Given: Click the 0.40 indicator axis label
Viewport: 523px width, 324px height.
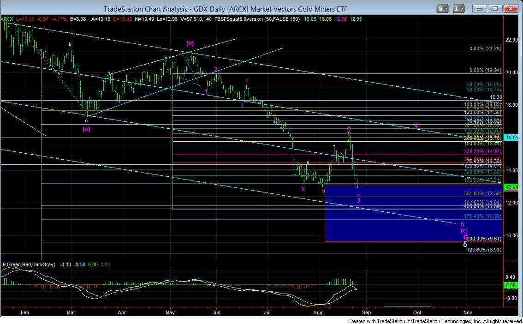Looking at the screenshot, I should (511, 277).
